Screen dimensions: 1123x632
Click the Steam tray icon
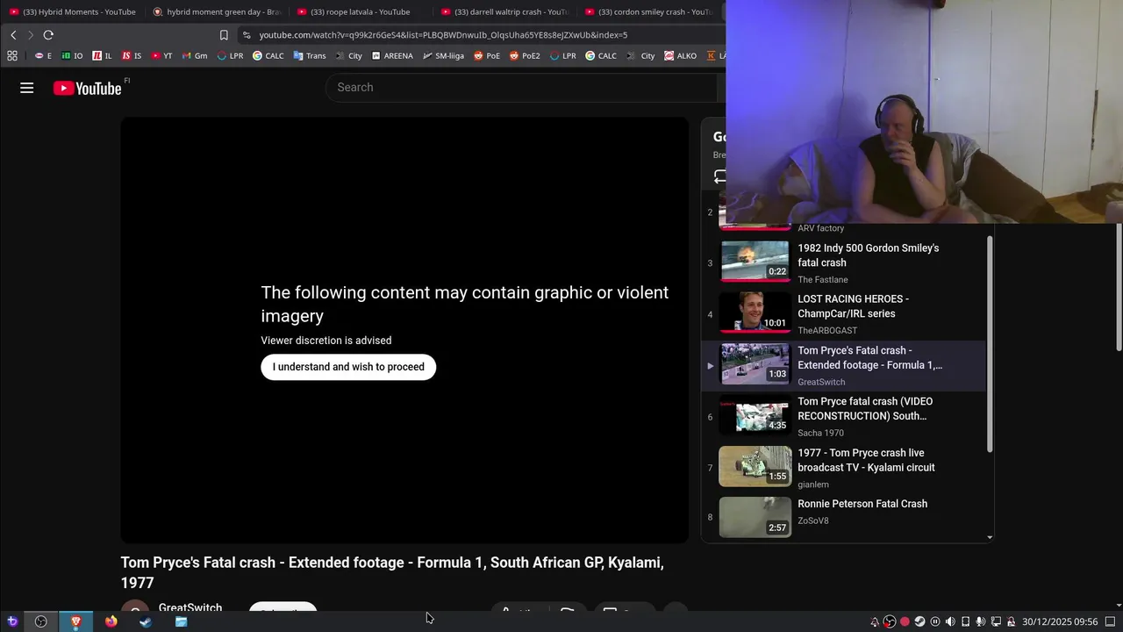pyautogui.click(x=919, y=621)
